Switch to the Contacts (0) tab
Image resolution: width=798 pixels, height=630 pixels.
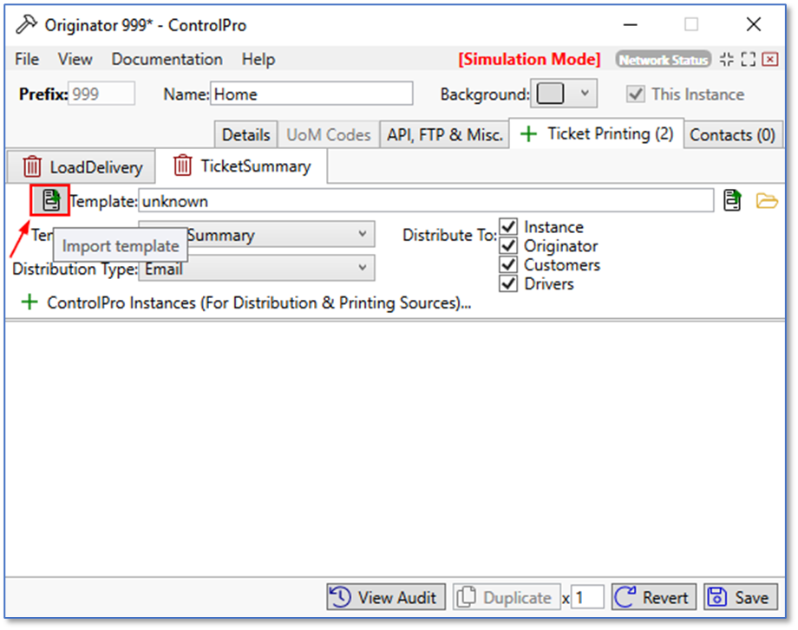pos(732,135)
